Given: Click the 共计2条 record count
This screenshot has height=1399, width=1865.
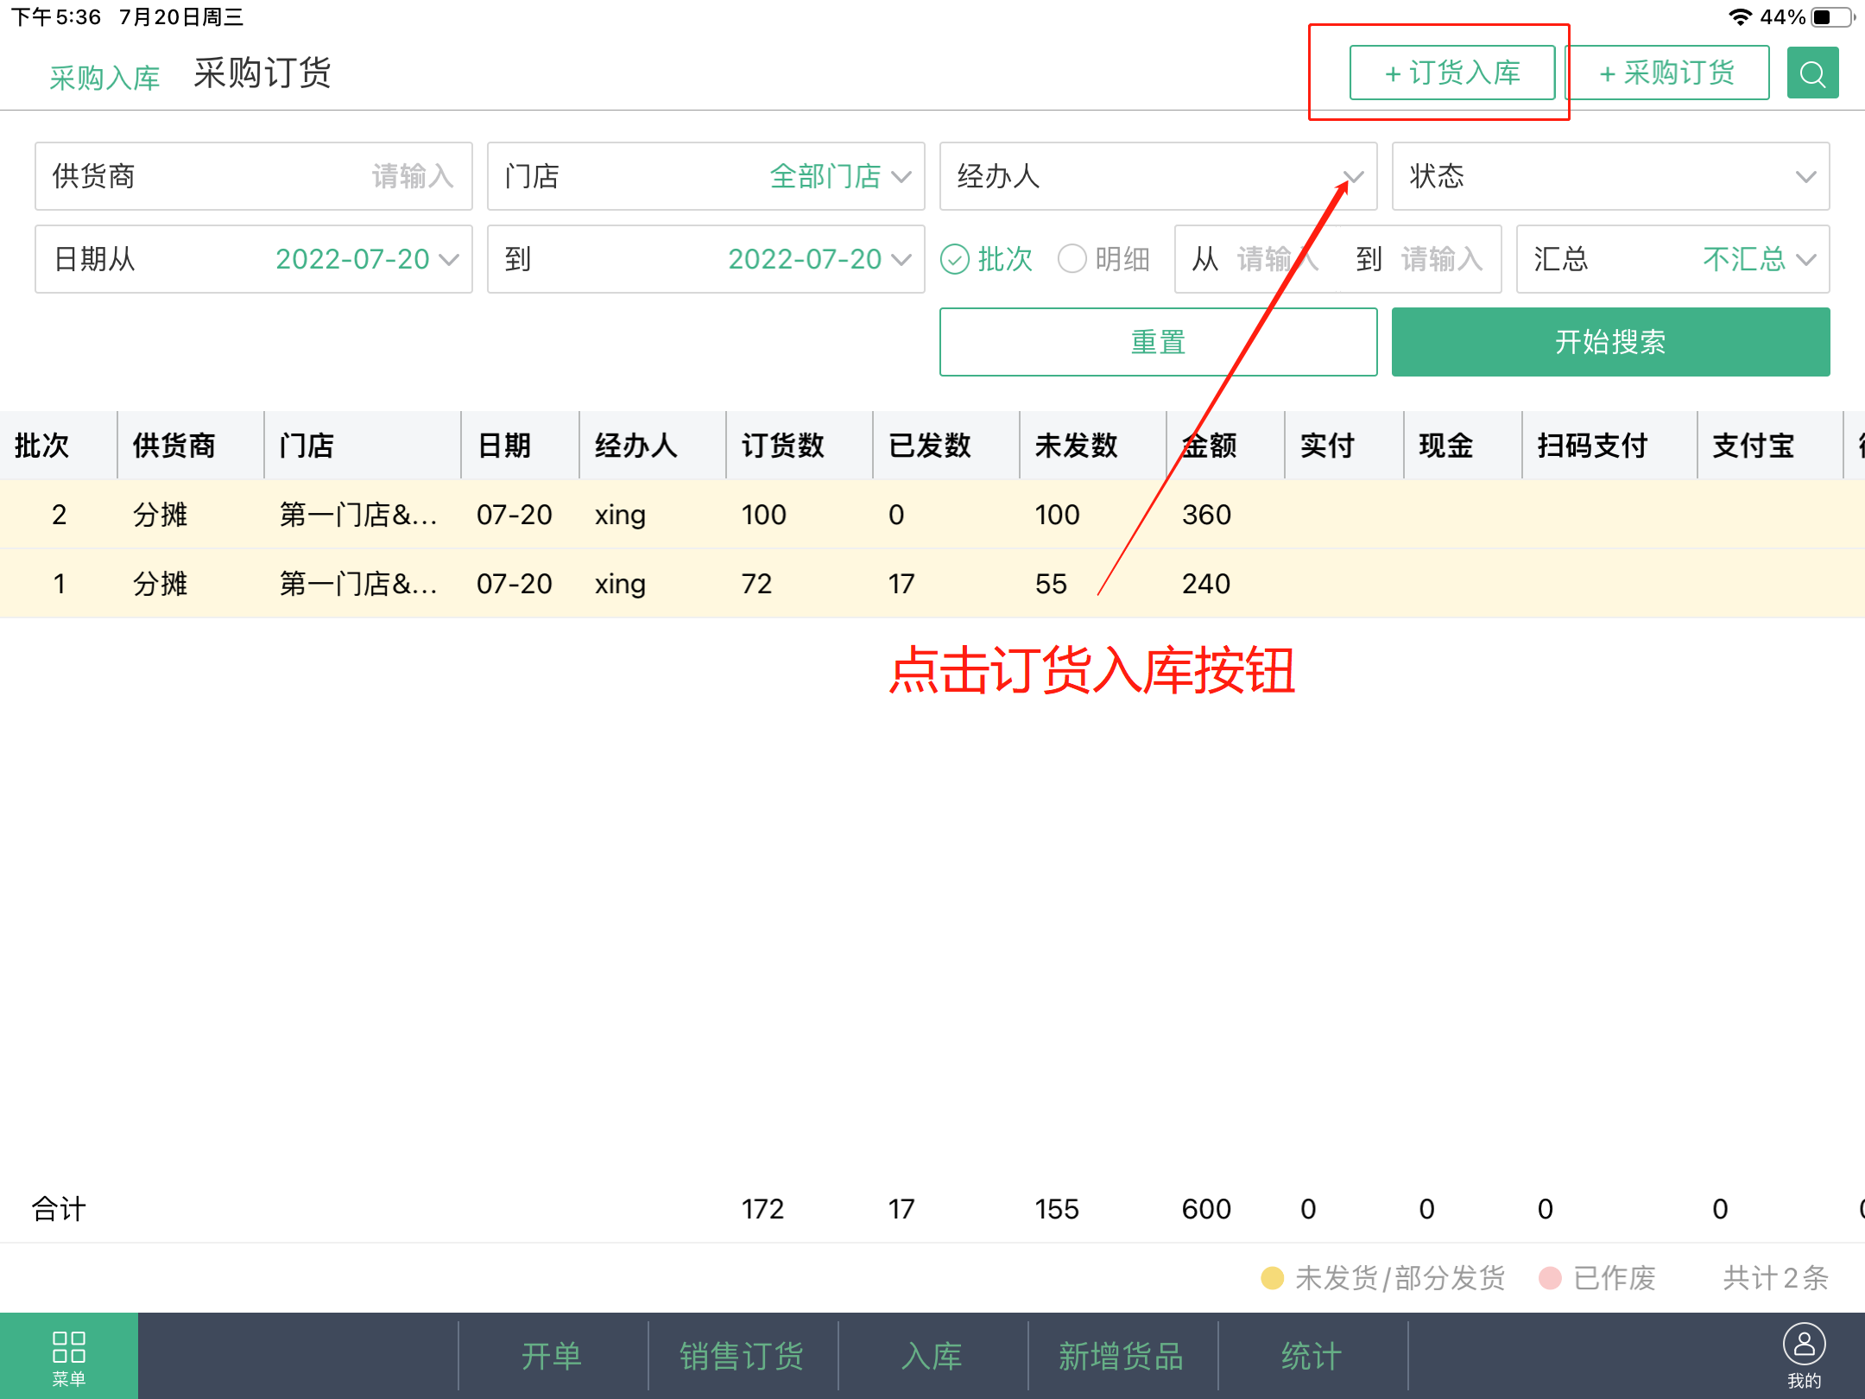Looking at the screenshot, I should coord(1776,1278).
